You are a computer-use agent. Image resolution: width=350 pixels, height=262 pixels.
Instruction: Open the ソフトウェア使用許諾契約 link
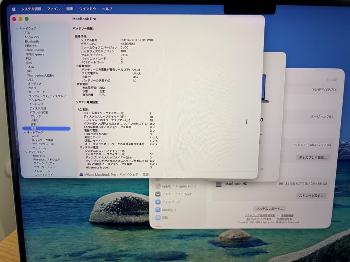[260, 215]
